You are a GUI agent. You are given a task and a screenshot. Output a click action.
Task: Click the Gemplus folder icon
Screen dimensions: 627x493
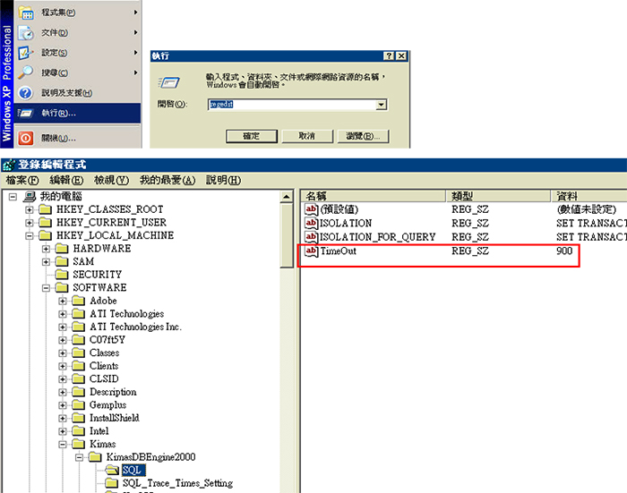79,405
